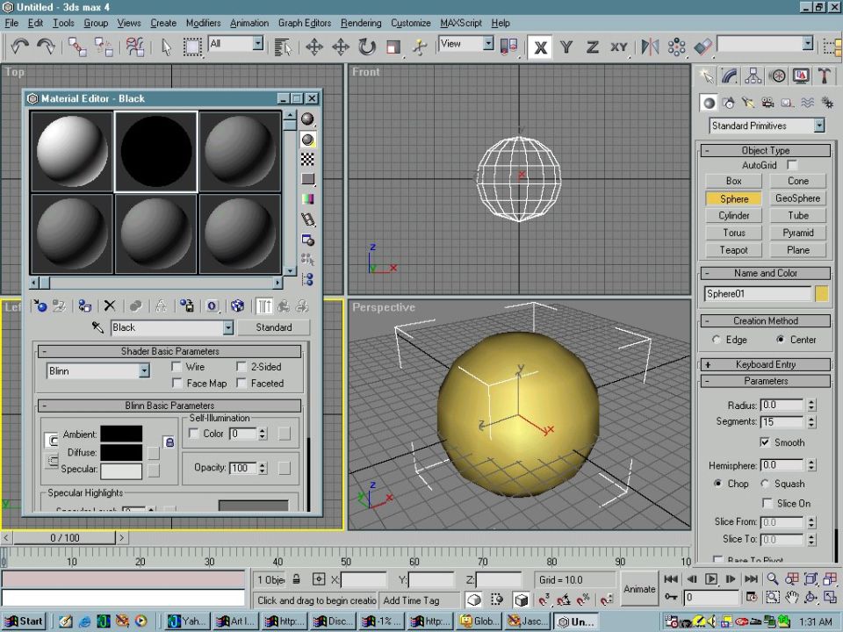Image resolution: width=843 pixels, height=632 pixels.
Task: Open the Standard Primitives dropdown
Action: (x=818, y=126)
